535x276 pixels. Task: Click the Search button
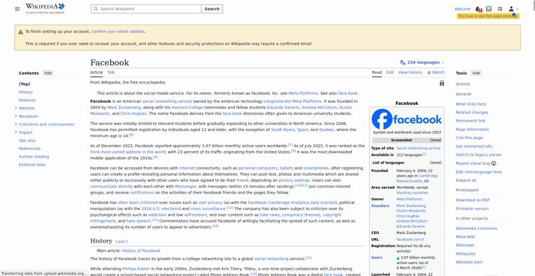tap(212, 9)
